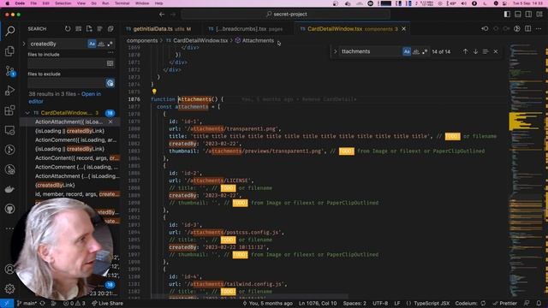Toggle panel layout icon
Image resolution: width=548 pixels, height=308 pixels.
518,15
